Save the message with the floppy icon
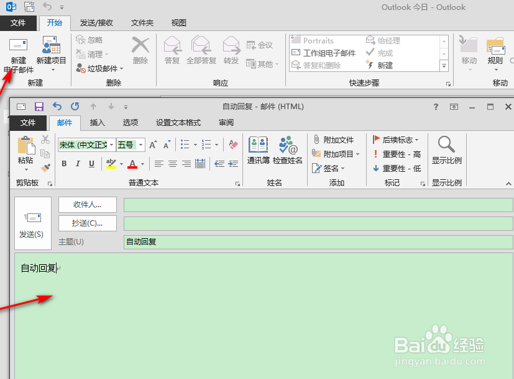The height and width of the screenshot is (379, 514). (x=39, y=107)
